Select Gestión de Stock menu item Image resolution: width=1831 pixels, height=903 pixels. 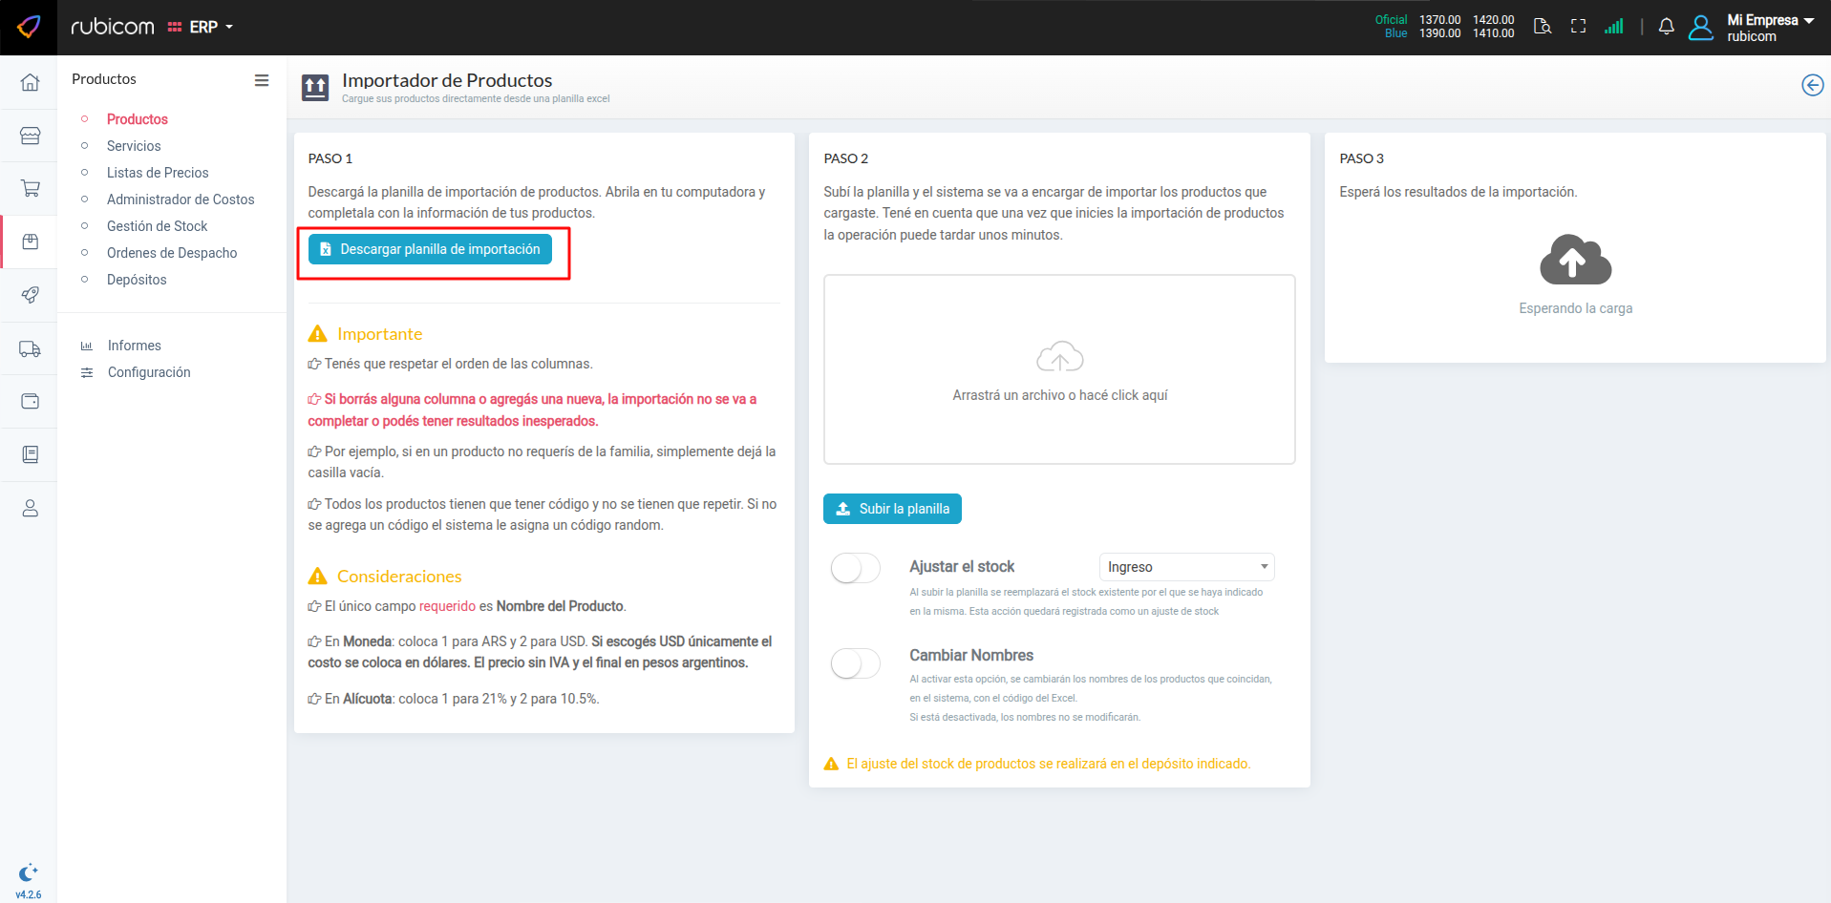click(x=157, y=226)
